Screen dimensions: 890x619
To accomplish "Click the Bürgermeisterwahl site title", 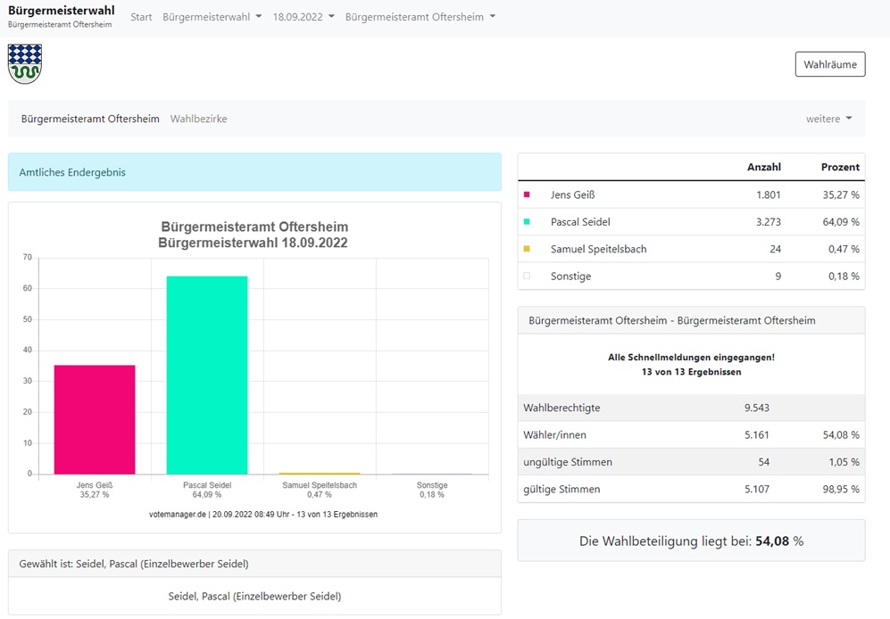I will tap(62, 10).
